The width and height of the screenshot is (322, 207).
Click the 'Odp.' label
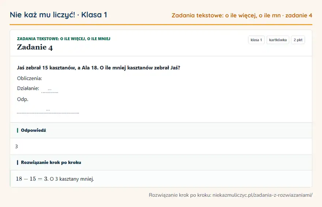(x=23, y=99)
